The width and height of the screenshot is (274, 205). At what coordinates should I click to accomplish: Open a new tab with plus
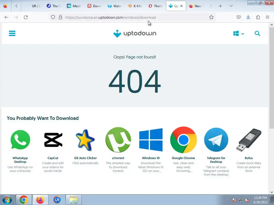220,6
